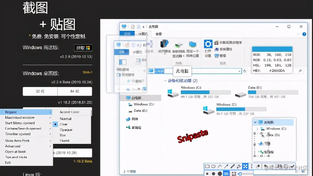Choose the eraser tool
Image resolution: width=313 pixels, height=176 pixels.
tap(258, 166)
